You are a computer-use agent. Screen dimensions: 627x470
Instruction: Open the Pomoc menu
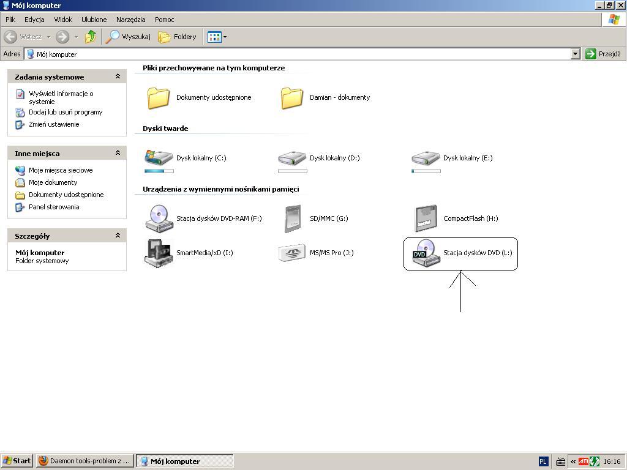pyautogui.click(x=164, y=19)
